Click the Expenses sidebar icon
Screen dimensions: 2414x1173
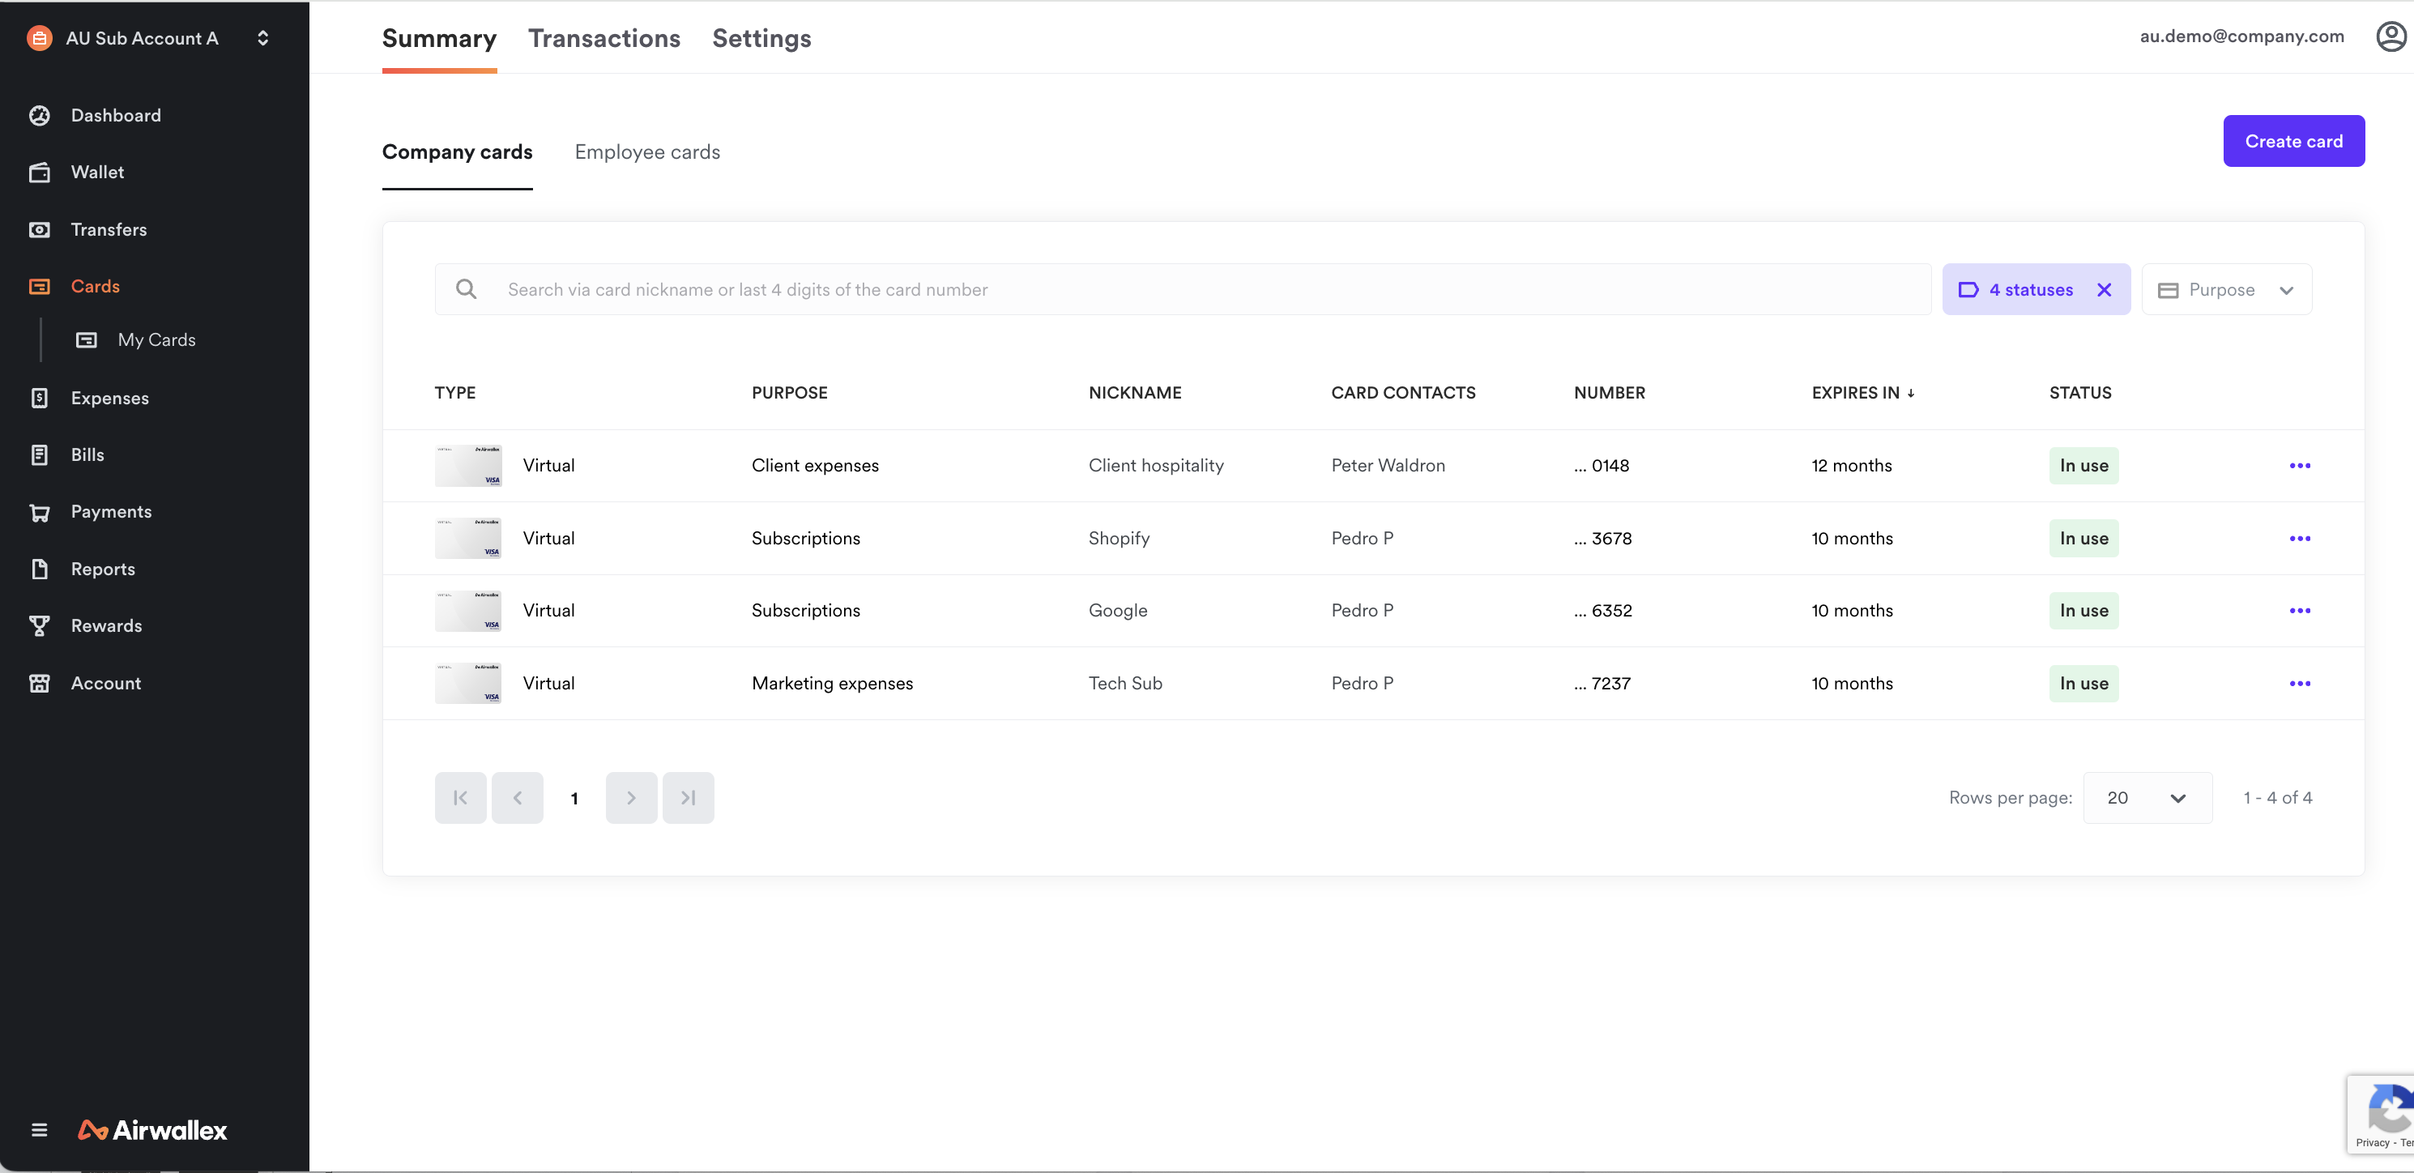40,397
